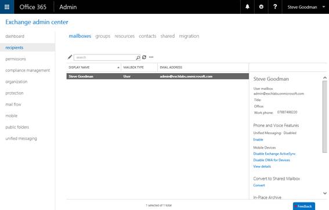Open organization section
Screen dimensions: 329x210
point(16,82)
